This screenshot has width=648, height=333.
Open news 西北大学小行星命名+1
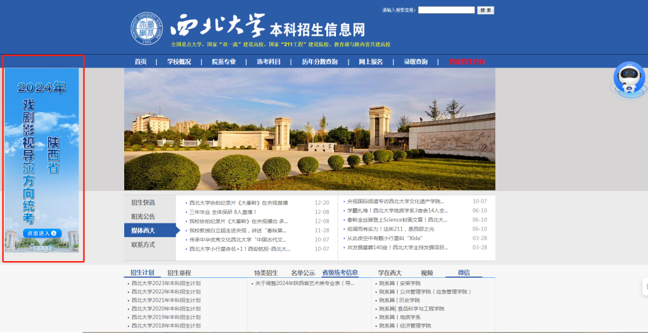[239, 249]
